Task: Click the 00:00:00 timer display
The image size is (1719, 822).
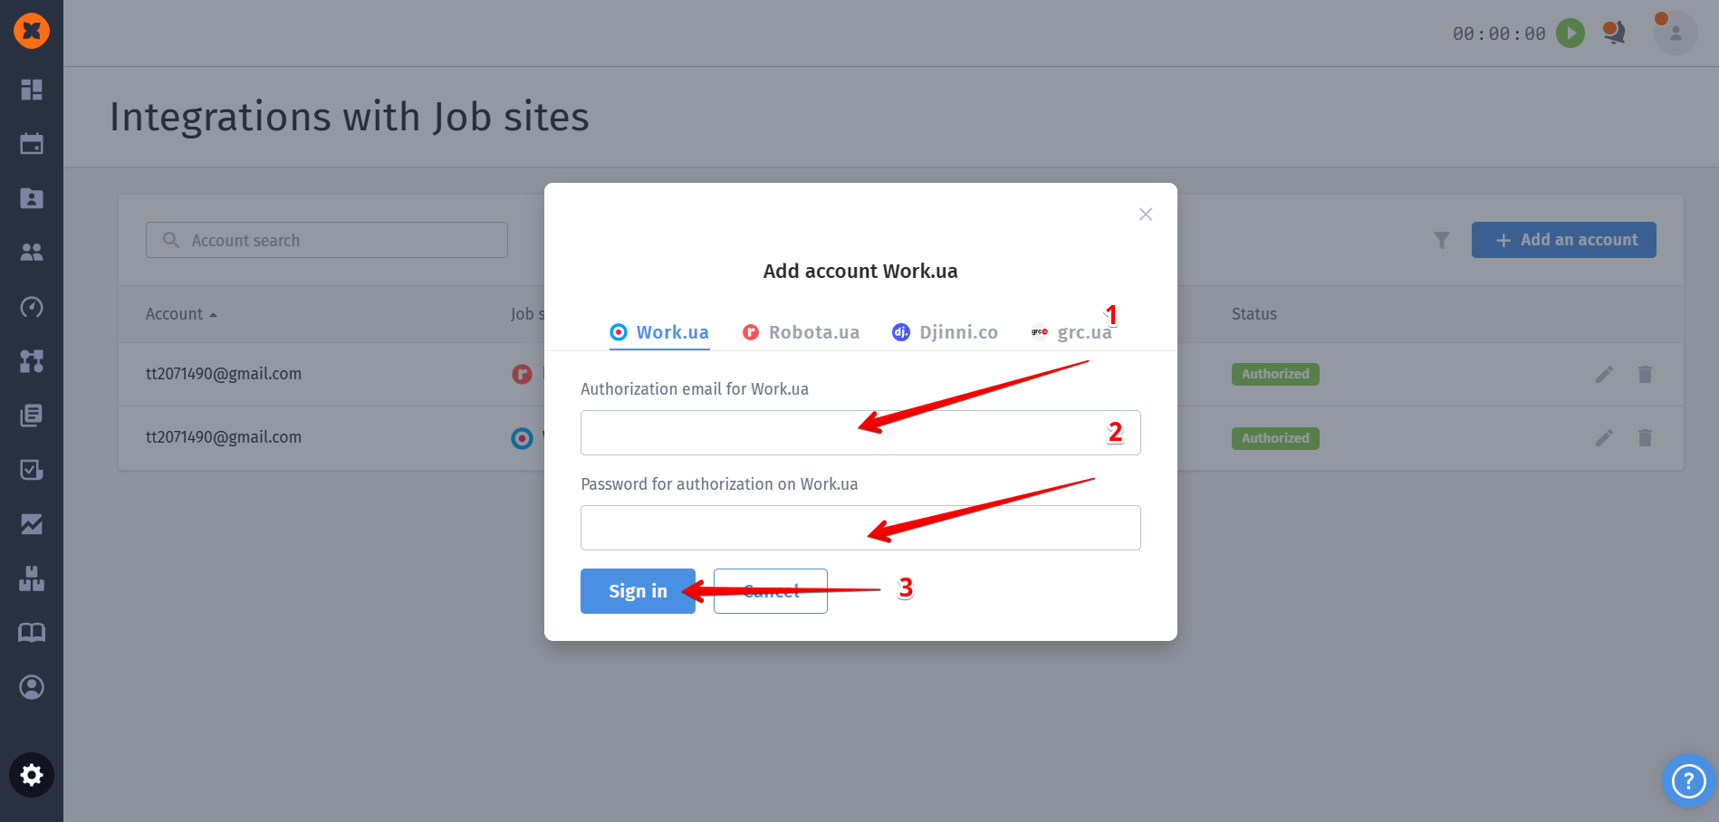Action: pos(1499,33)
